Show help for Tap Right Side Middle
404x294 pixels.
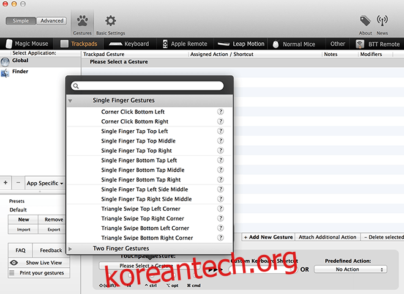click(x=220, y=199)
